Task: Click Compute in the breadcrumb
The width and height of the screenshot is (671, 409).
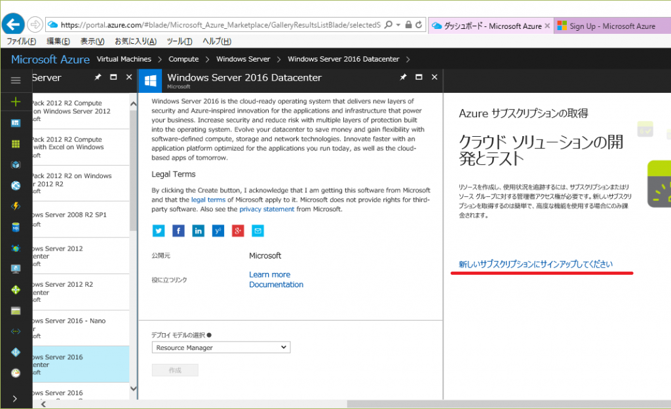Action: tap(183, 59)
